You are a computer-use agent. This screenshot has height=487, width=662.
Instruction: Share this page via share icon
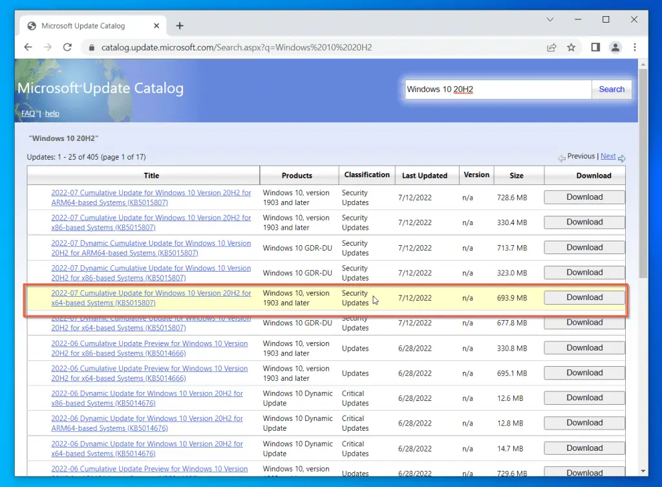[x=551, y=47]
